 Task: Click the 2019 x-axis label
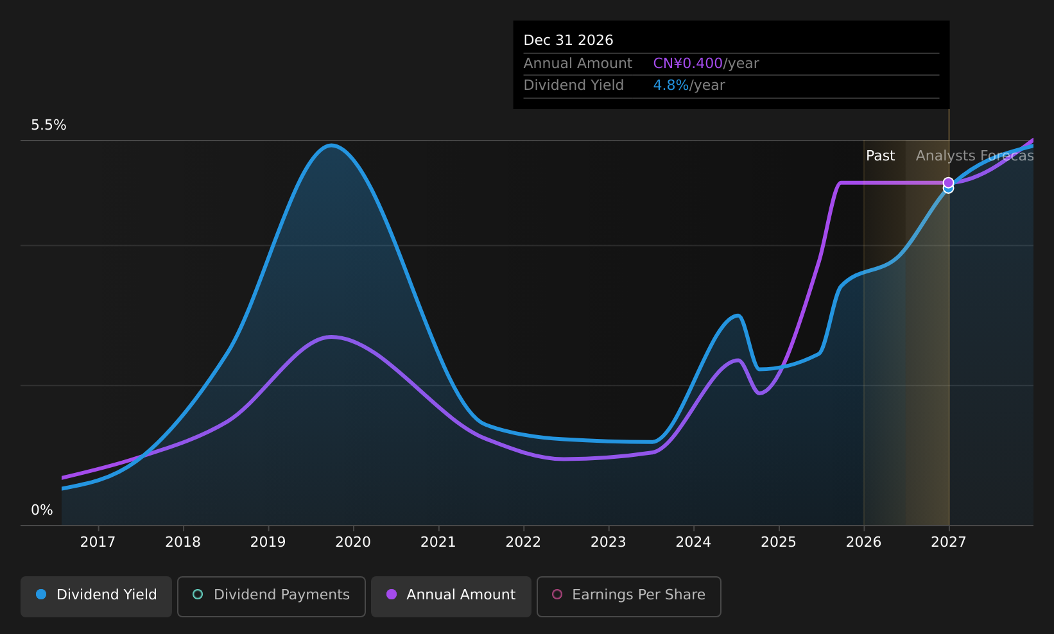[268, 542]
